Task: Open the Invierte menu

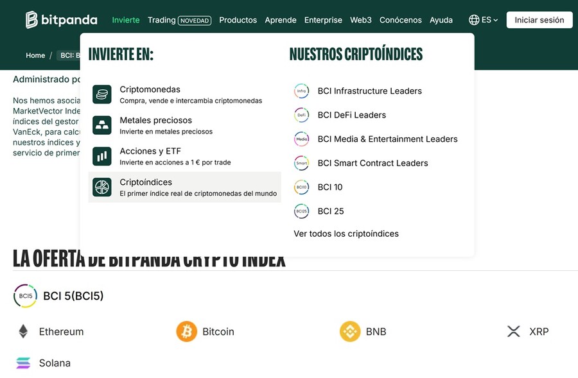Action: (126, 20)
